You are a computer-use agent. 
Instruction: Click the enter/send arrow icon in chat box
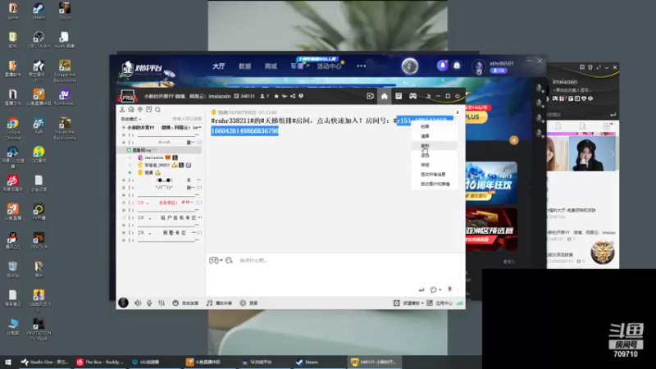[421, 289]
